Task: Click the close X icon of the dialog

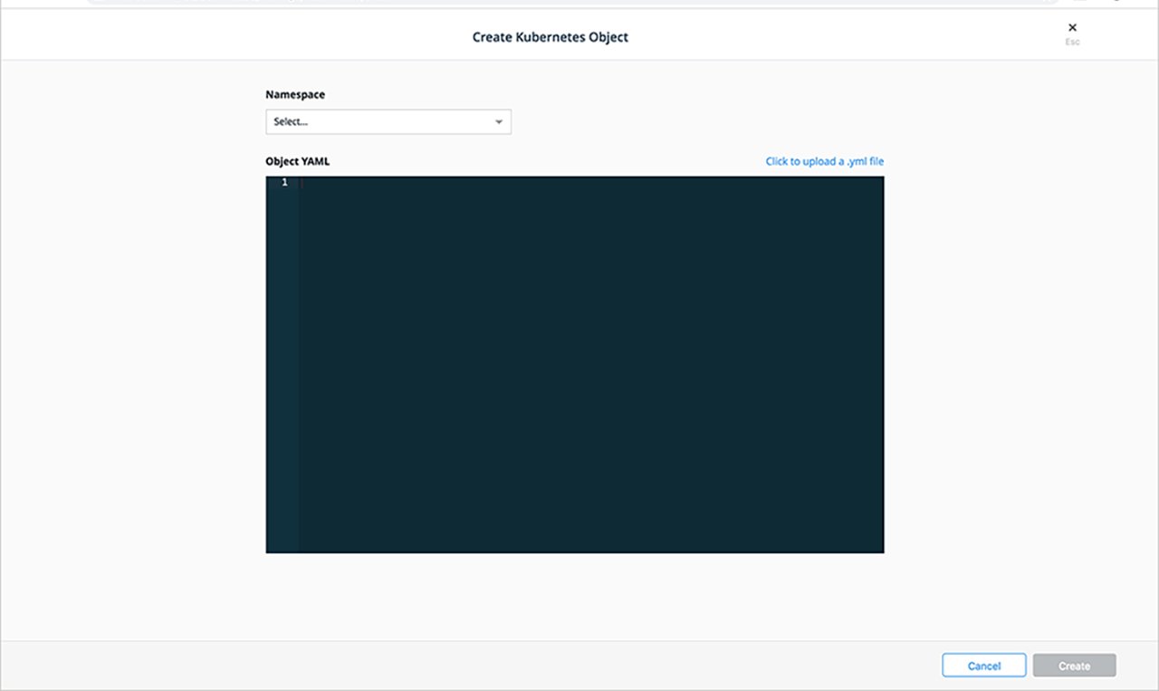Action: click(x=1072, y=27)
